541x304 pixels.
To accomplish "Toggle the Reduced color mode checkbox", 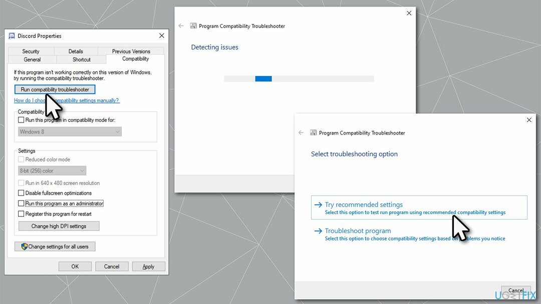I will (x=21, y=159).
